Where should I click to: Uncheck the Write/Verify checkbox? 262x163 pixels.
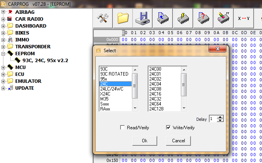point(168,127)
